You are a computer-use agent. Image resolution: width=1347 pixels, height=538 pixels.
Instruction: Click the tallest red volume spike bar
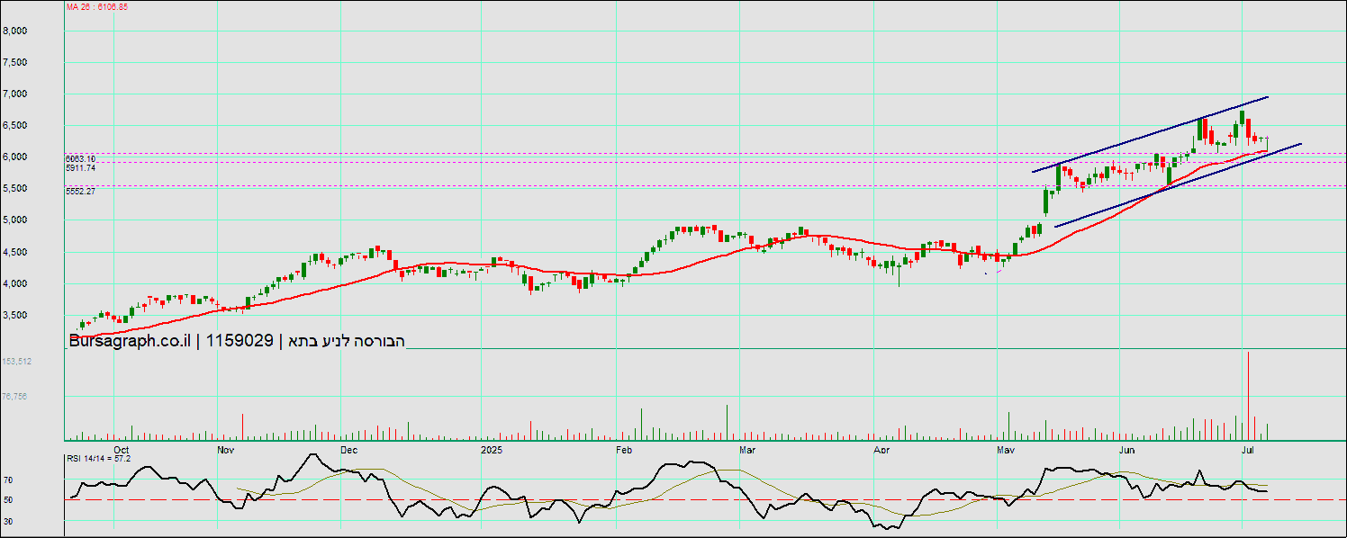(1248, 396)
